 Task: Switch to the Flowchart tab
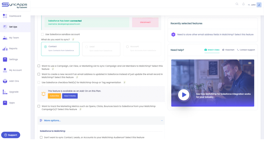point(228,50)
